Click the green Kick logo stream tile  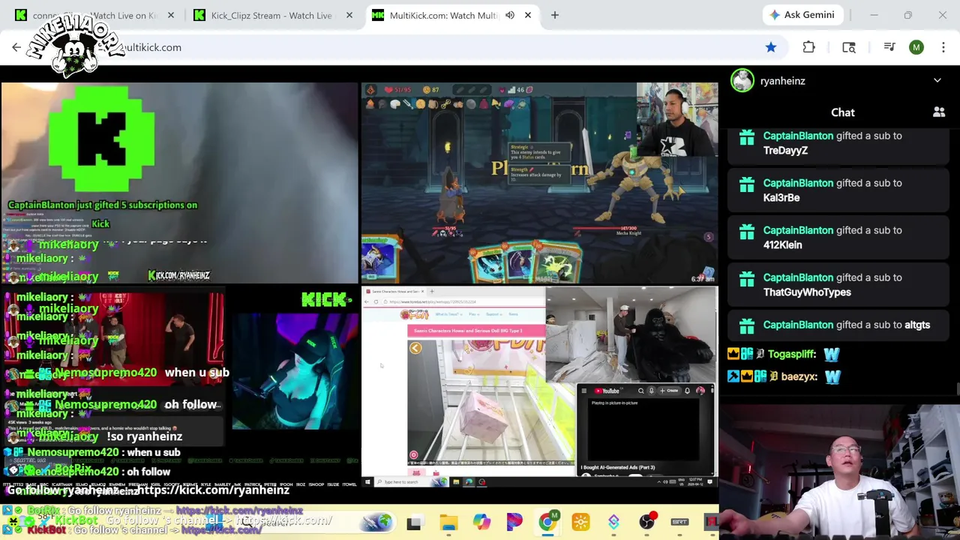click(x=179, y=182)
